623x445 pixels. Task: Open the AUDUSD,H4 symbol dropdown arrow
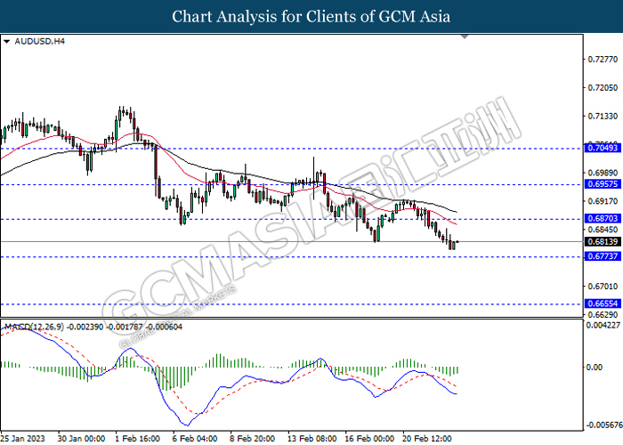[x=6, y=41]
